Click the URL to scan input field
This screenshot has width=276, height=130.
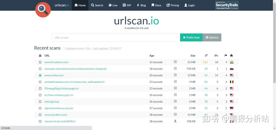pos(116,37)
